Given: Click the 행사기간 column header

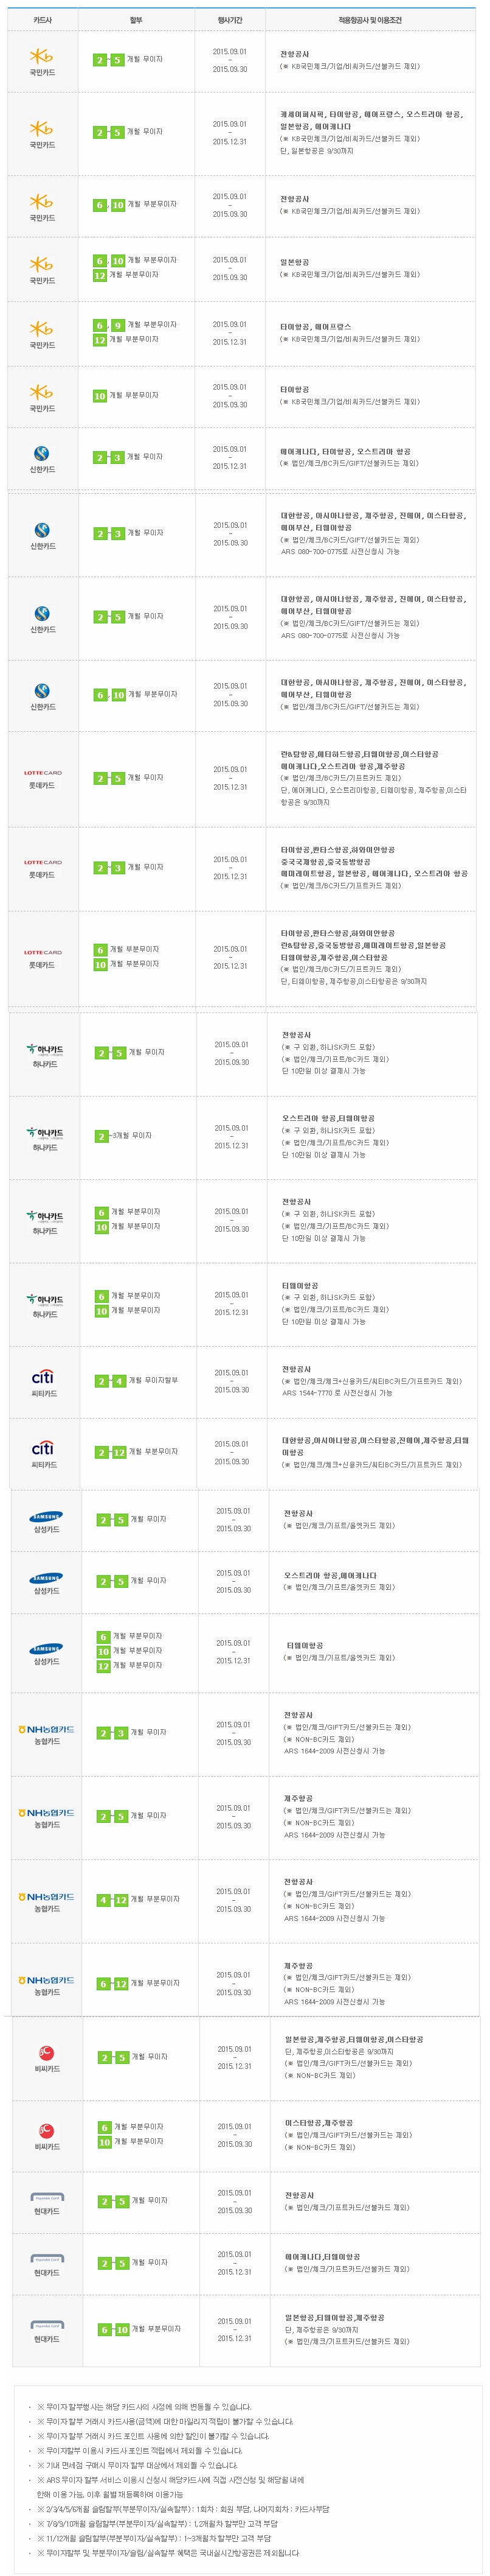Looking at the screenshot, I should pyautogui.click(x=230, y=20).
